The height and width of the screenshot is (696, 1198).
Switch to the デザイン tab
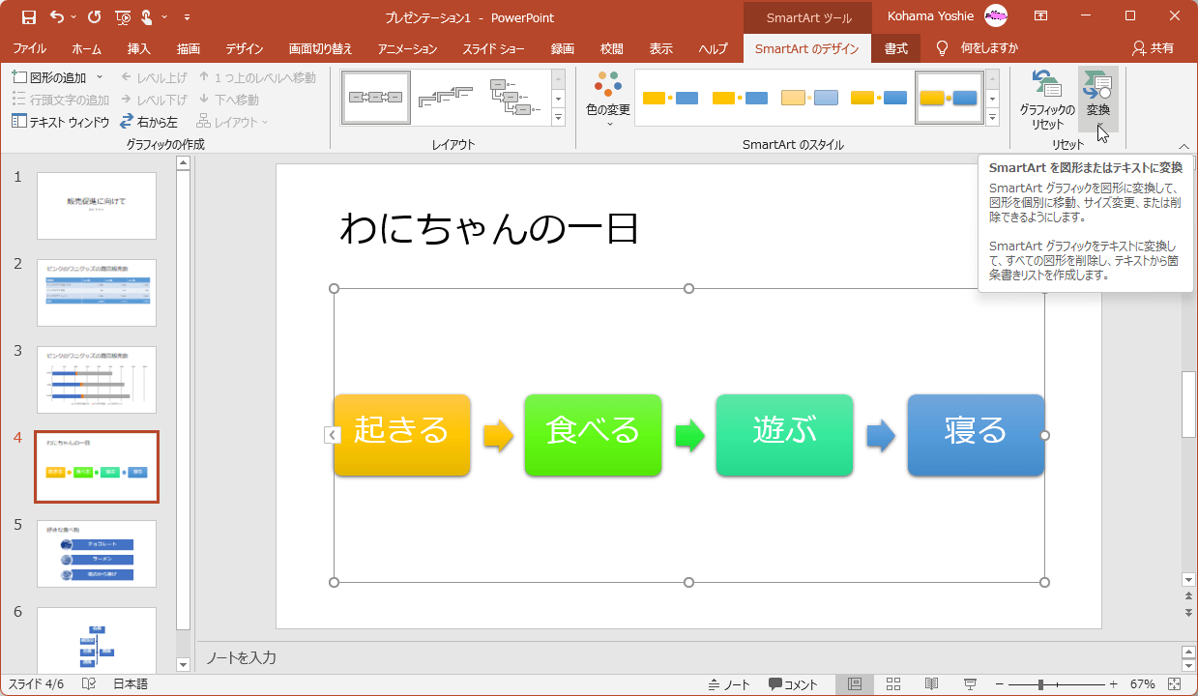tap(244, 48)
